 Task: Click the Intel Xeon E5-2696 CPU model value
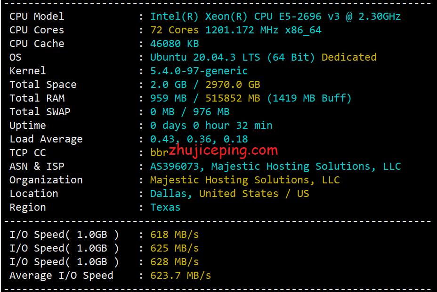(275, 16)
